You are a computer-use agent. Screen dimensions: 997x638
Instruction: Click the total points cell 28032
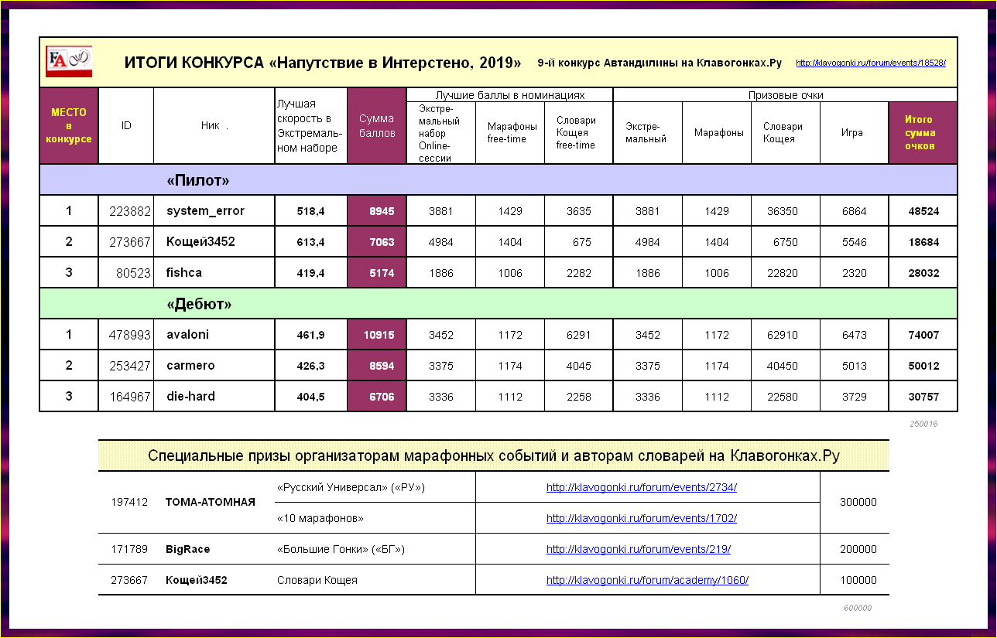coord(923,273)
